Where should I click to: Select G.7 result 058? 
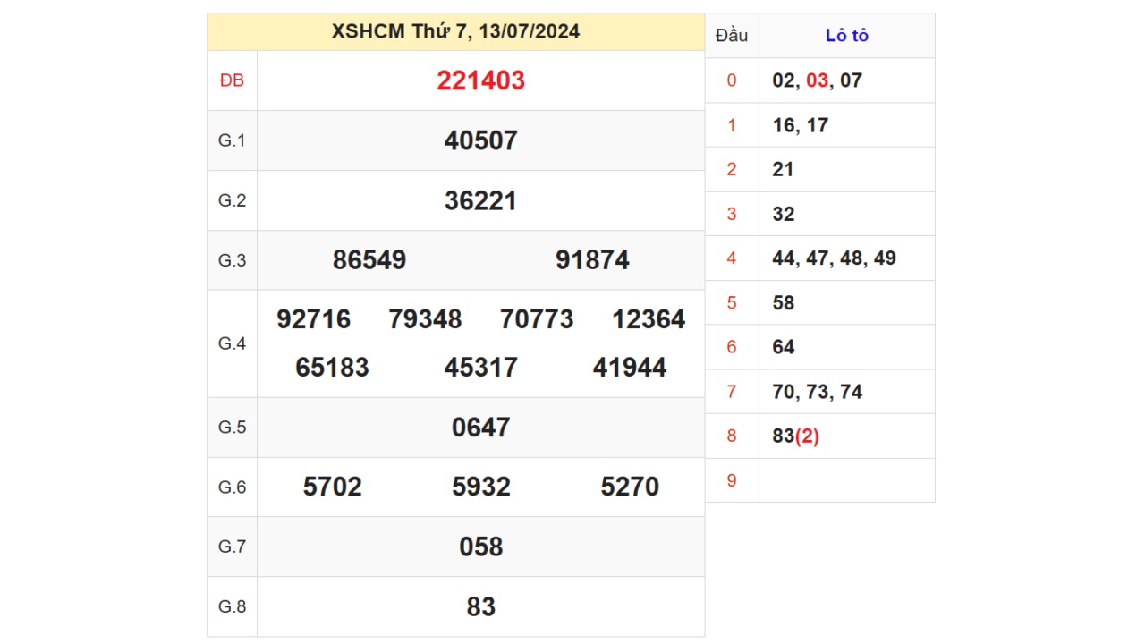click(x=480, y=547)
